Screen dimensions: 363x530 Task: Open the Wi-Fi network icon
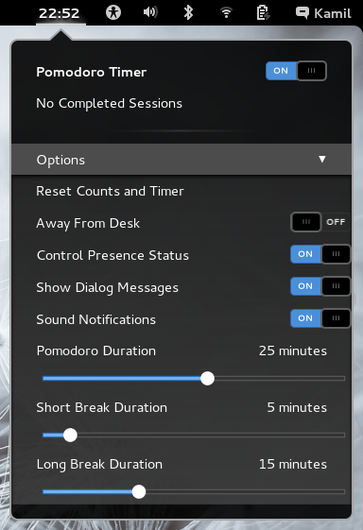point(226,13)
